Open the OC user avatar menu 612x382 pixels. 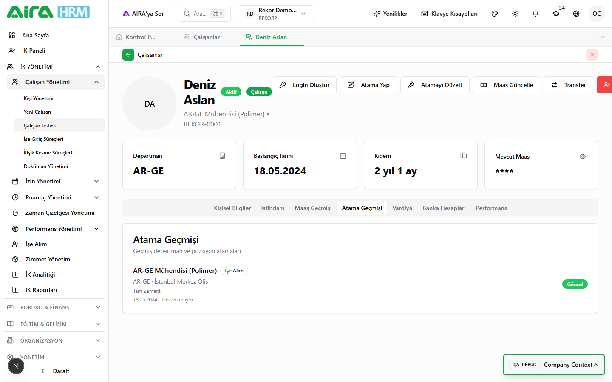(x=597, y=14)
